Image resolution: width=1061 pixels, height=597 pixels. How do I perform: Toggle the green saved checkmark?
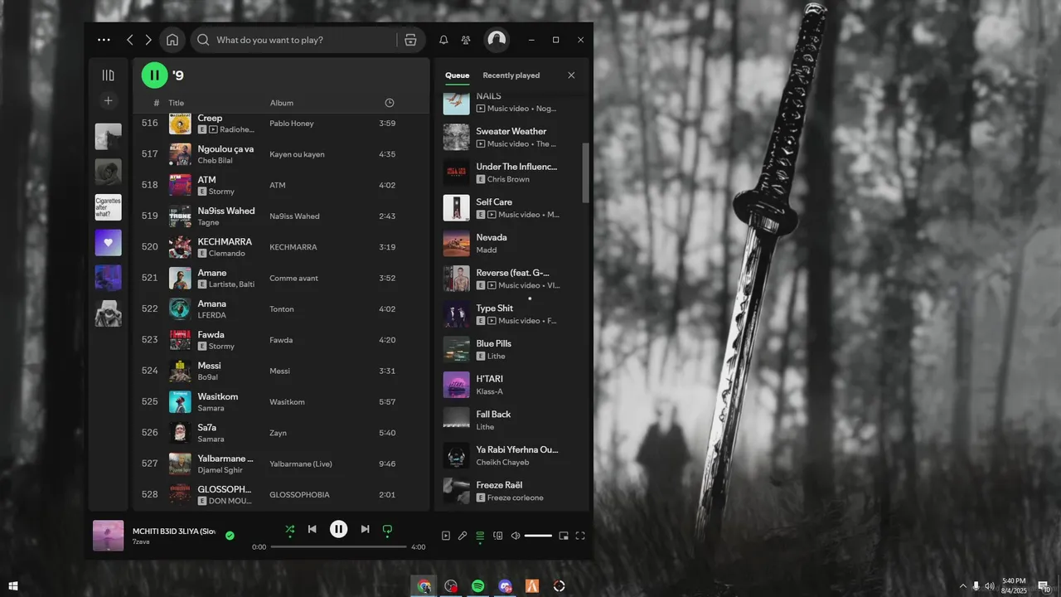(230, 536)
